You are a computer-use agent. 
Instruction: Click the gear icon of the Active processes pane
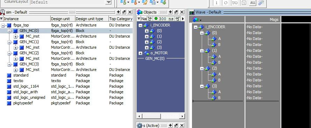tap(140, 126)
